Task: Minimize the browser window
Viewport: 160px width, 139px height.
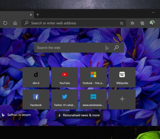Action: pyautogui.click(x=153, y=13)
